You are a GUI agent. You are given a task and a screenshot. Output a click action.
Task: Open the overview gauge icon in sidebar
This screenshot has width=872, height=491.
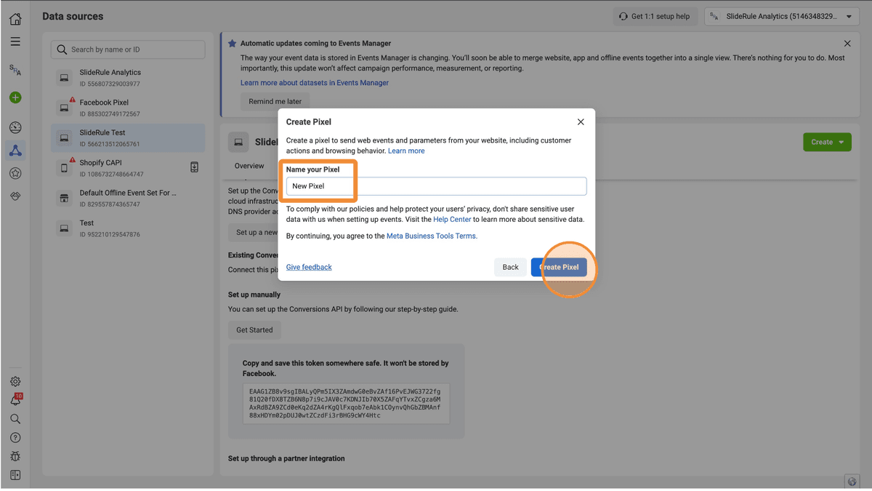pyautogui.click(x=15, y=128)
